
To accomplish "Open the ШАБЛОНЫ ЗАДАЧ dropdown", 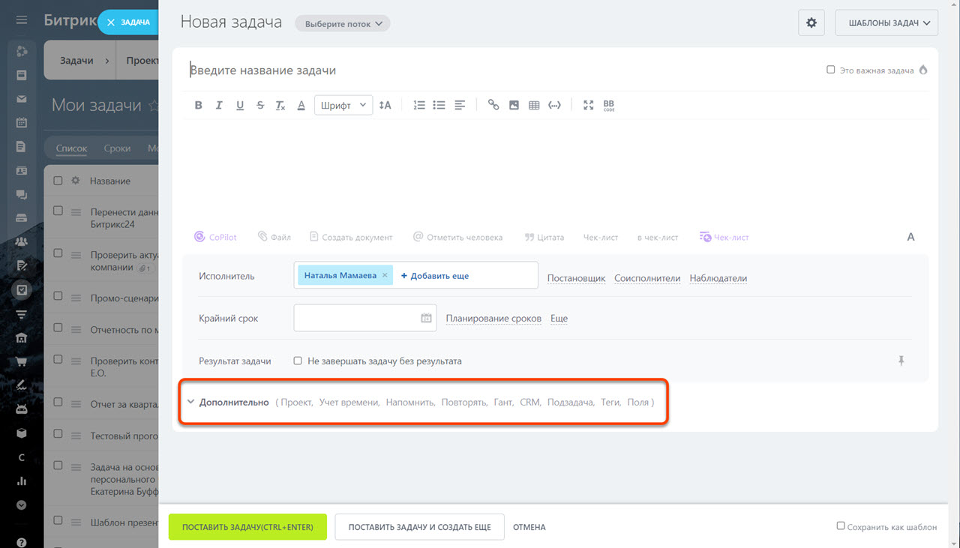I will (x=886, y=23).
